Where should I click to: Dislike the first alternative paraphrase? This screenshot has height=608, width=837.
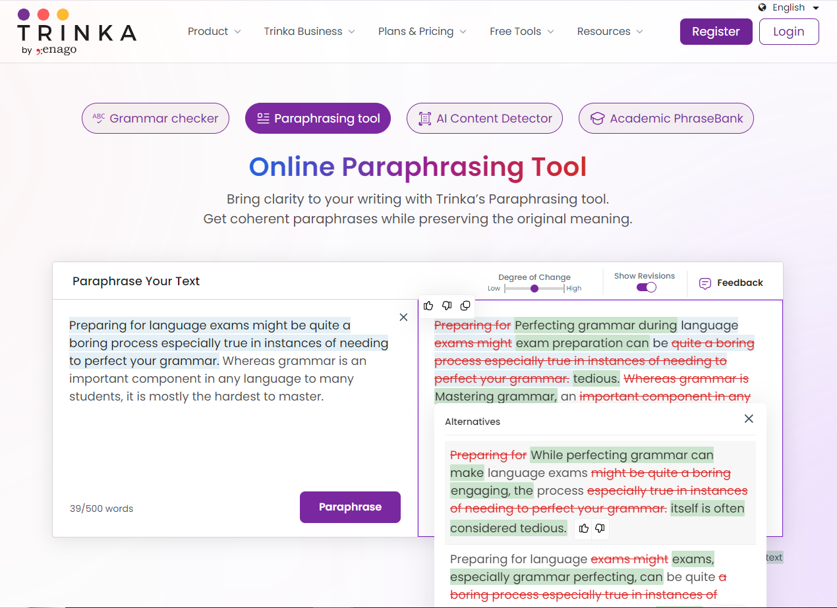[x=600, y=528]
